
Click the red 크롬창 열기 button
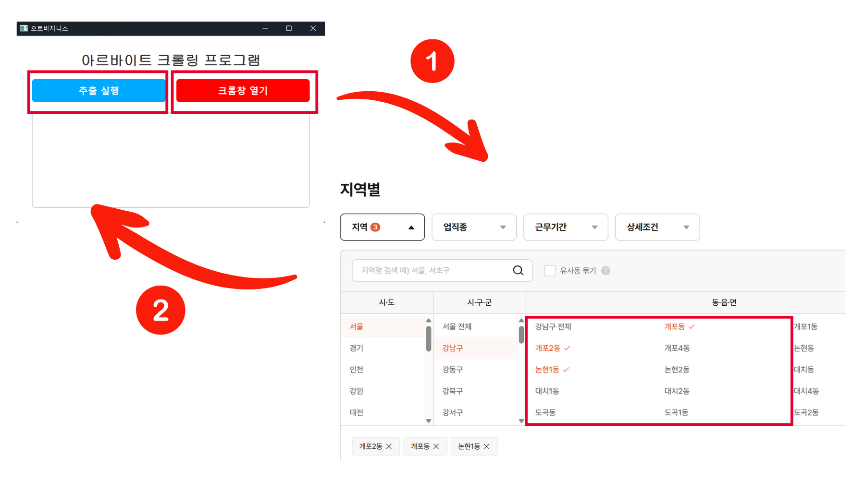click(243, 90)
